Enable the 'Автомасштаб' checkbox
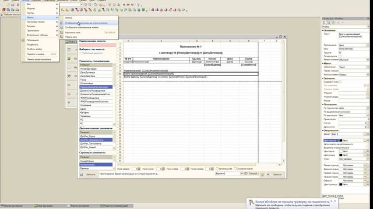The image size is (373, 209). click(217, 169)
